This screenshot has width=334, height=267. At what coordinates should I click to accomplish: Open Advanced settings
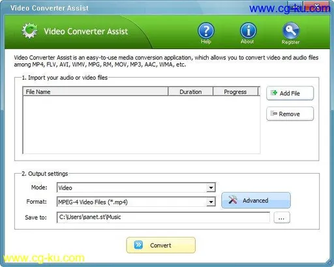(256, 200)
